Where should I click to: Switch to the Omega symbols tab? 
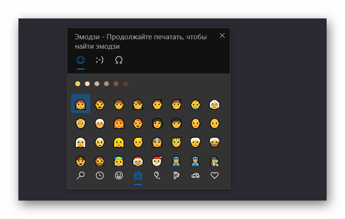(119, 60)
